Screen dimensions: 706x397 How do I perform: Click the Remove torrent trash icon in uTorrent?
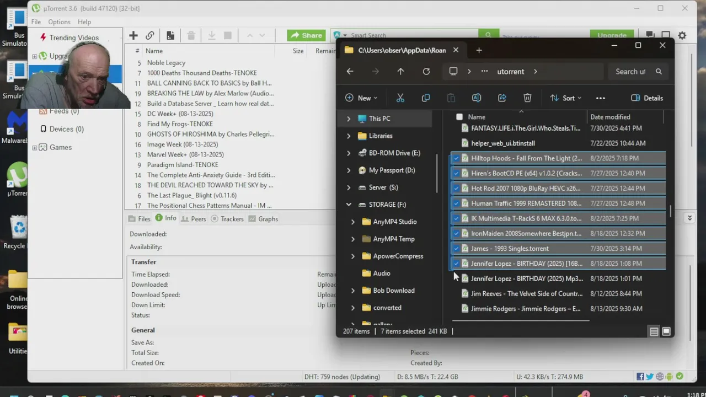[191, 35]
